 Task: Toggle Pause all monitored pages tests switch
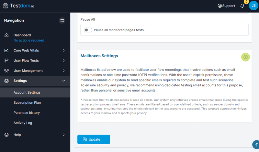[x=88, y=30]
